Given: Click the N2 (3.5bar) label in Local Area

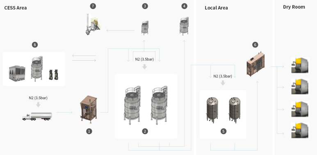Looking at the screenshot, I should [x=223, y=76].
